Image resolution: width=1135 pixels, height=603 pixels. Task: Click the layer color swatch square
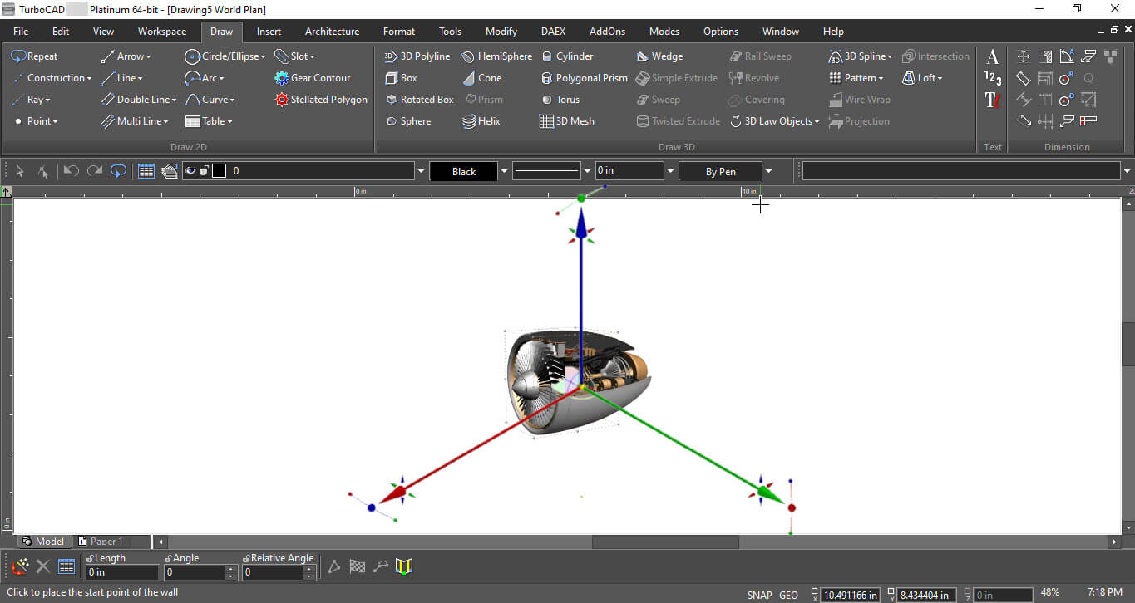(219, 171)
